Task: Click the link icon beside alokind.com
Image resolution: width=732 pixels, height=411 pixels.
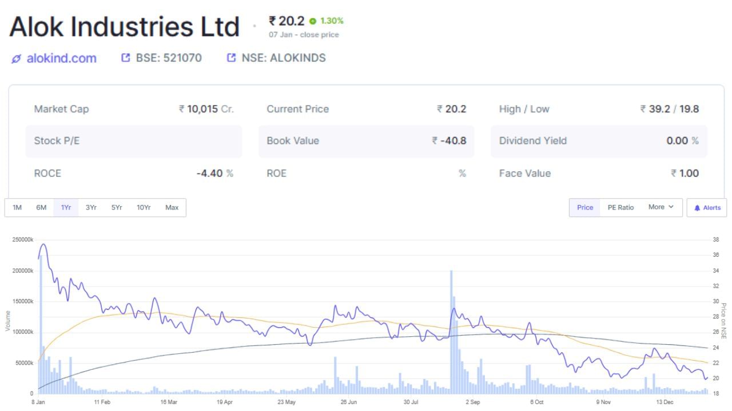Action: [x=16, y=58]
